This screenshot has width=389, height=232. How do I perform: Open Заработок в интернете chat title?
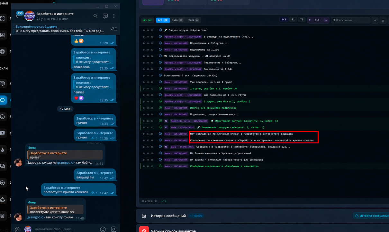(55, 14)
